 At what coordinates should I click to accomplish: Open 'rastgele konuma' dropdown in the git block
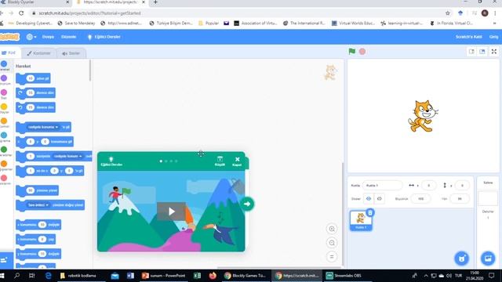[x=43, y=127]
